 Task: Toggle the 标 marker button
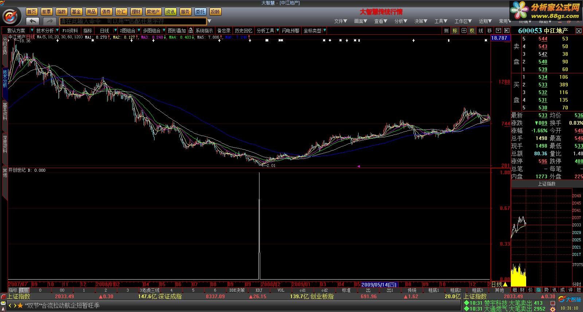click(x=455, y=31)
